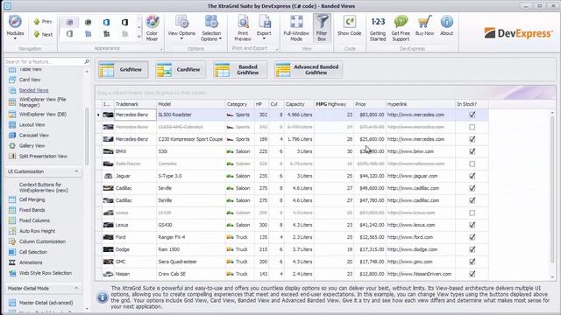
Task: Go to the Prev demo module
Action: point(43,22)
